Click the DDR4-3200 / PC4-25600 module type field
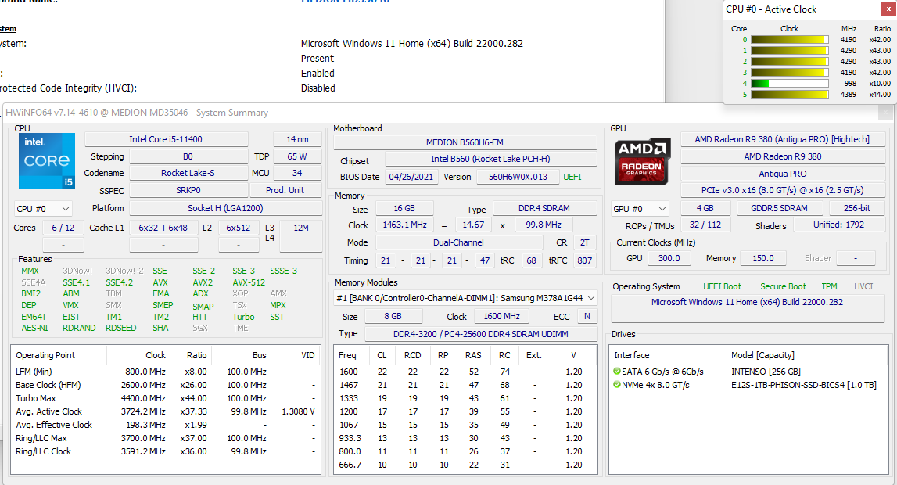Screen dimensions: 897x485 click(x=480, y=334)
